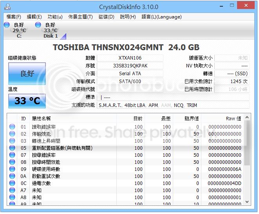Screen dimensions: 259x214
Task: Click the model title TOSHIBA THNSNX024GMNT
Action: [x=108, y=47]
